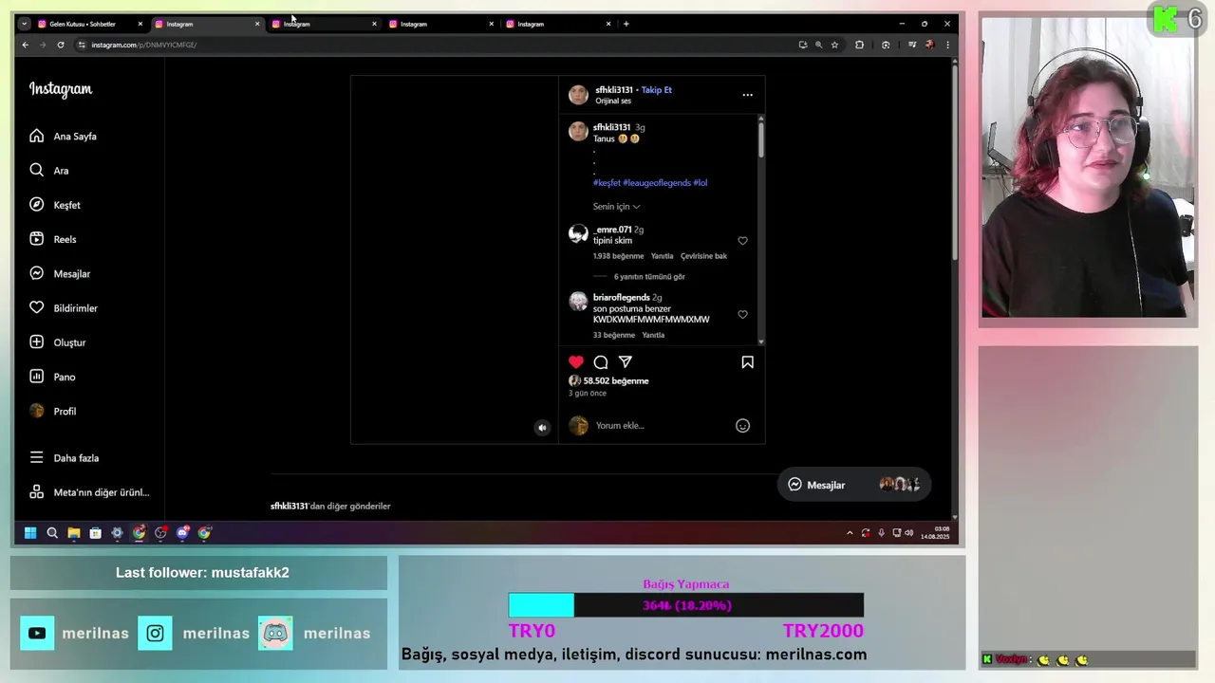Select the third tab titled Instagram
The image size is (1215, 683).
tap(324, 24)
